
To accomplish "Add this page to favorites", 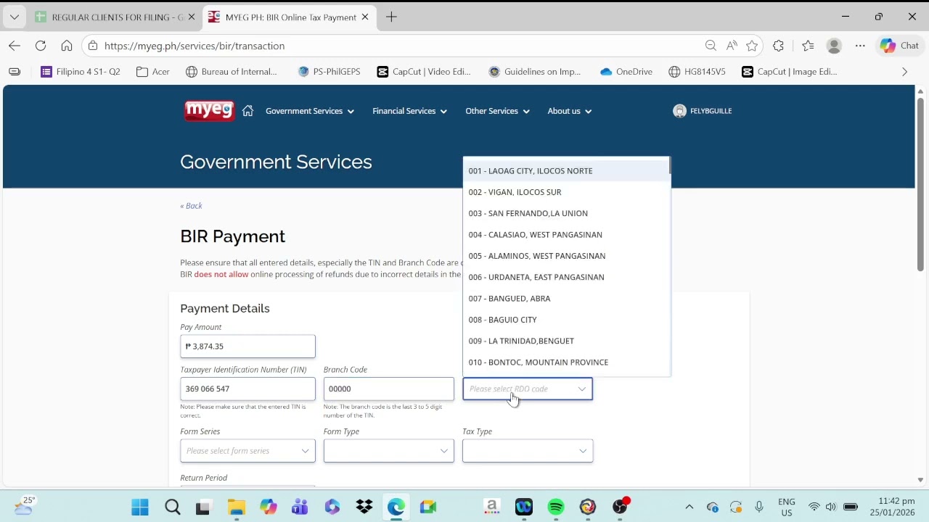I will (x=752, y=46).
